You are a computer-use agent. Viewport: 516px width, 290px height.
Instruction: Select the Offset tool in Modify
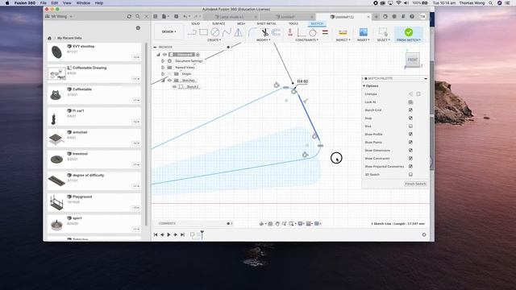click(276, 32)
